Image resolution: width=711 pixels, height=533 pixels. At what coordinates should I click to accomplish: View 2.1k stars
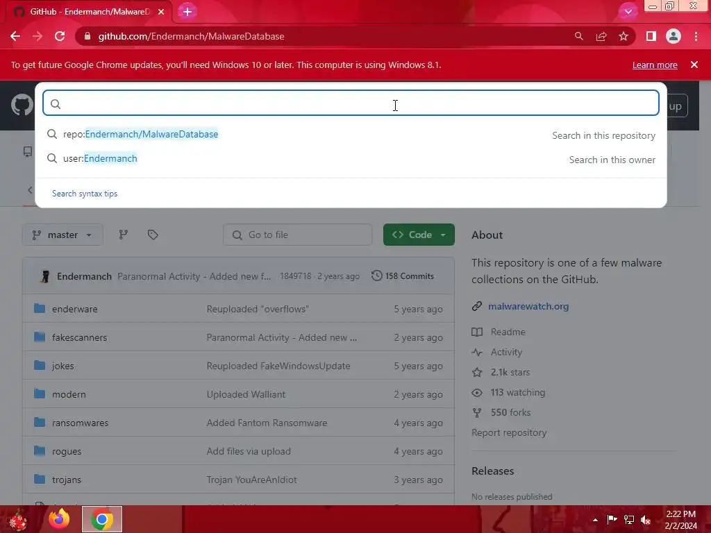tap(510, 373)
